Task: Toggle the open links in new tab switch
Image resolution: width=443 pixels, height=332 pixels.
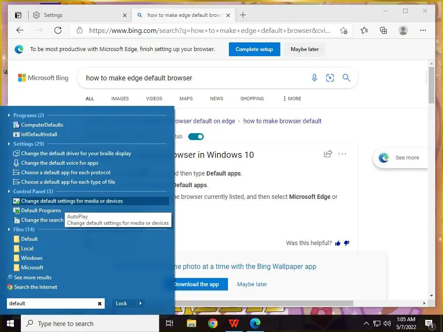Action: [196, 137]
